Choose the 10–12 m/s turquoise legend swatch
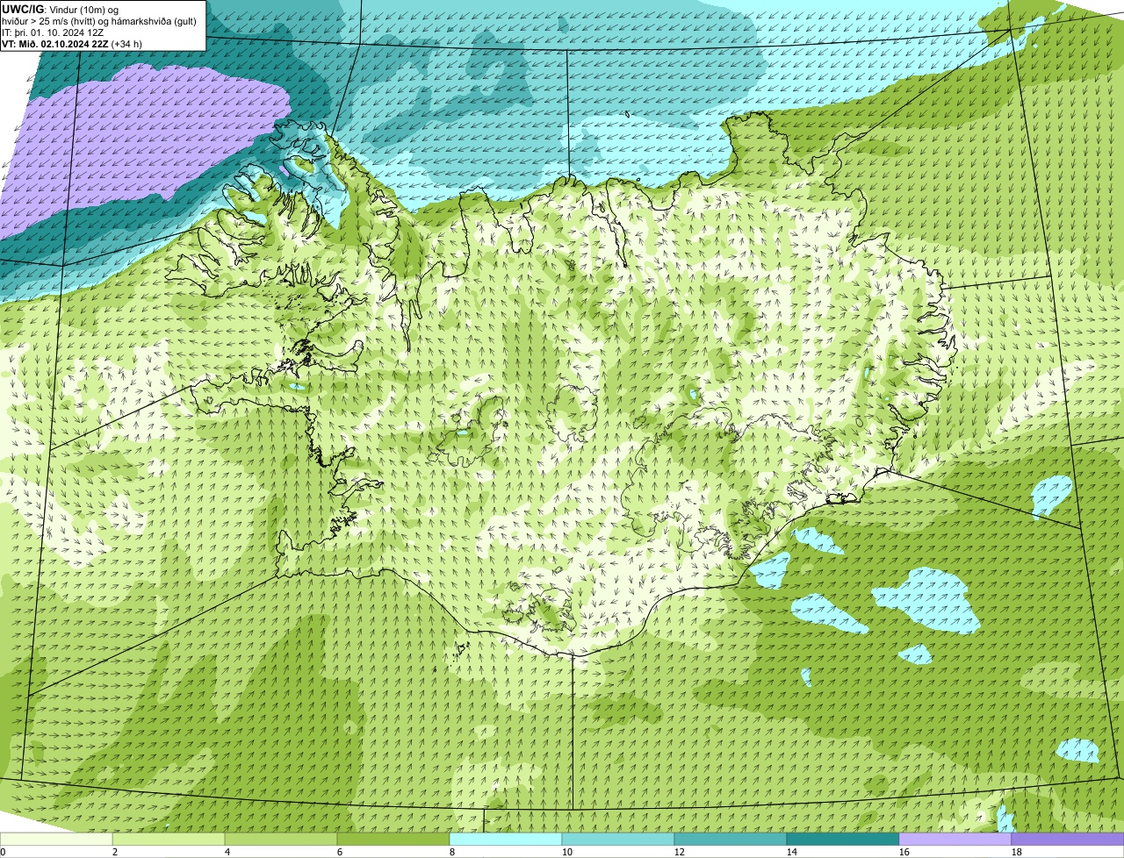This screenshot has height=858, width=1124. [x=618, y=840]
